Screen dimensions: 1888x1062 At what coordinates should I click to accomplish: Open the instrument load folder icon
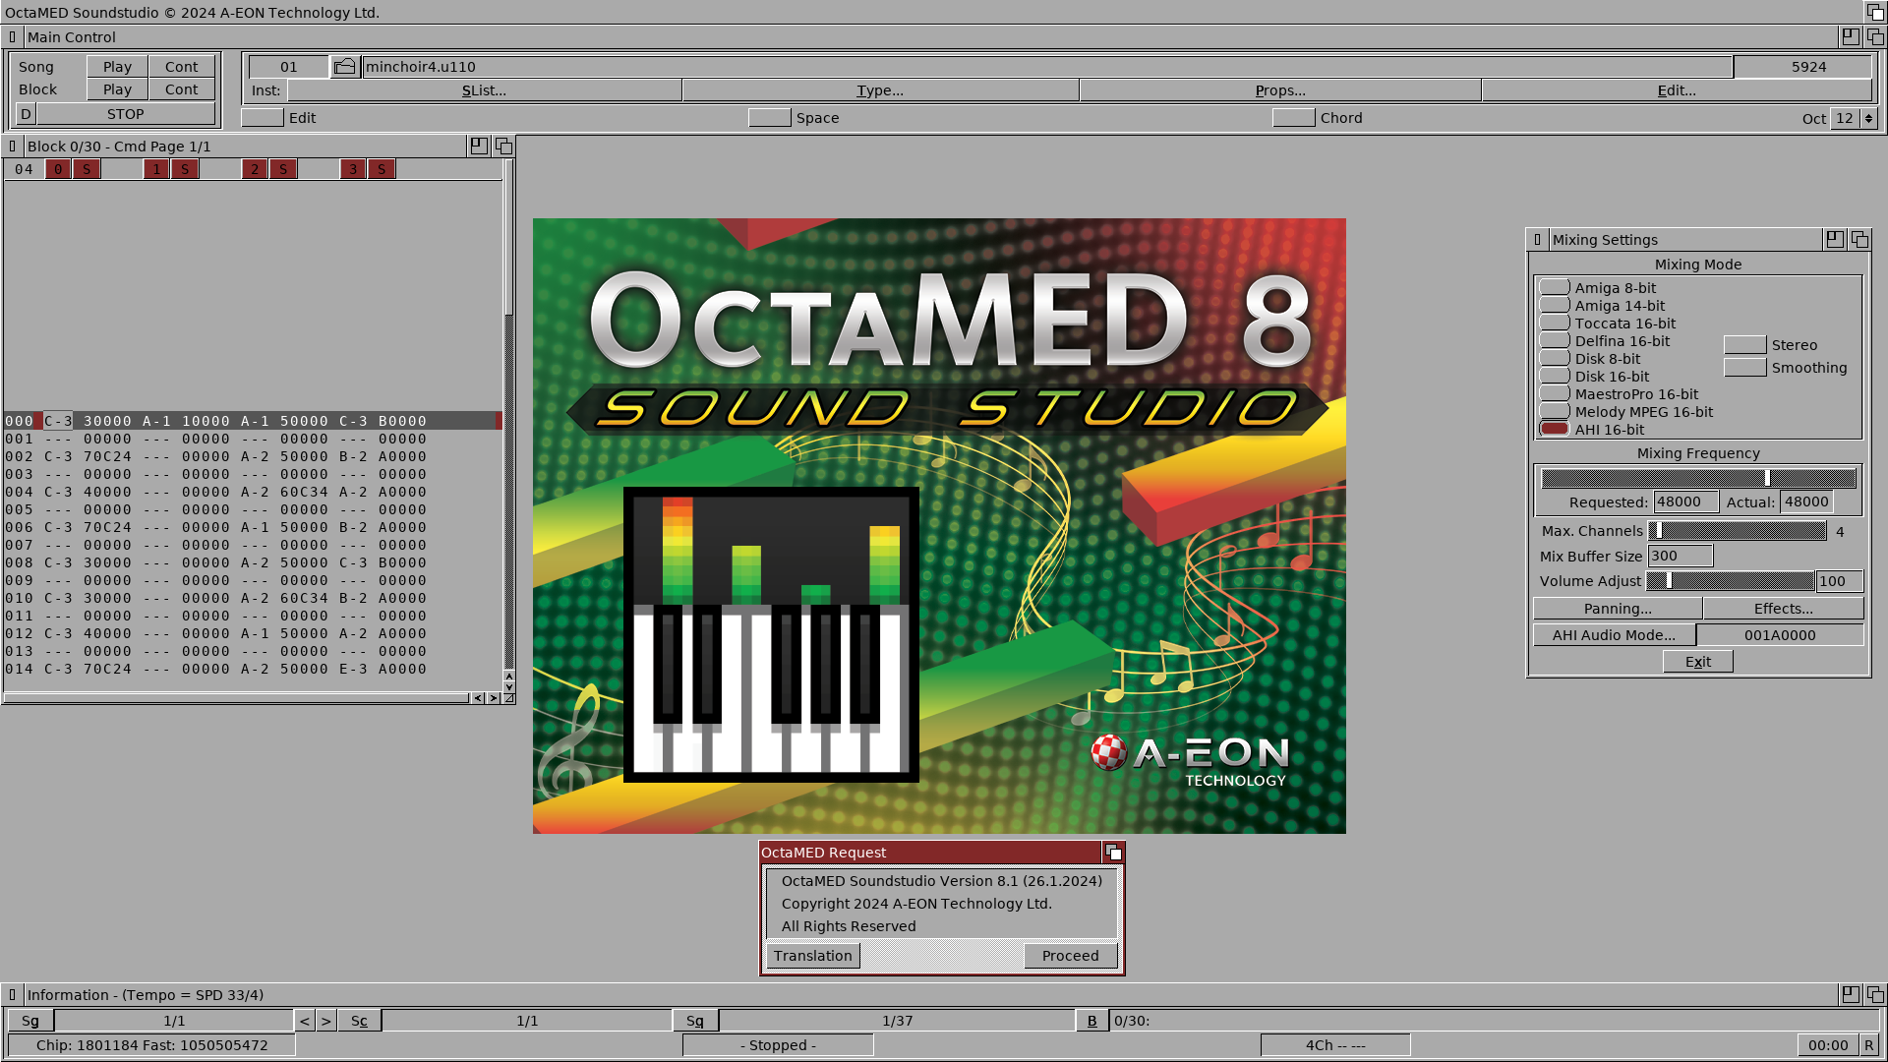(x=344, y=67)
